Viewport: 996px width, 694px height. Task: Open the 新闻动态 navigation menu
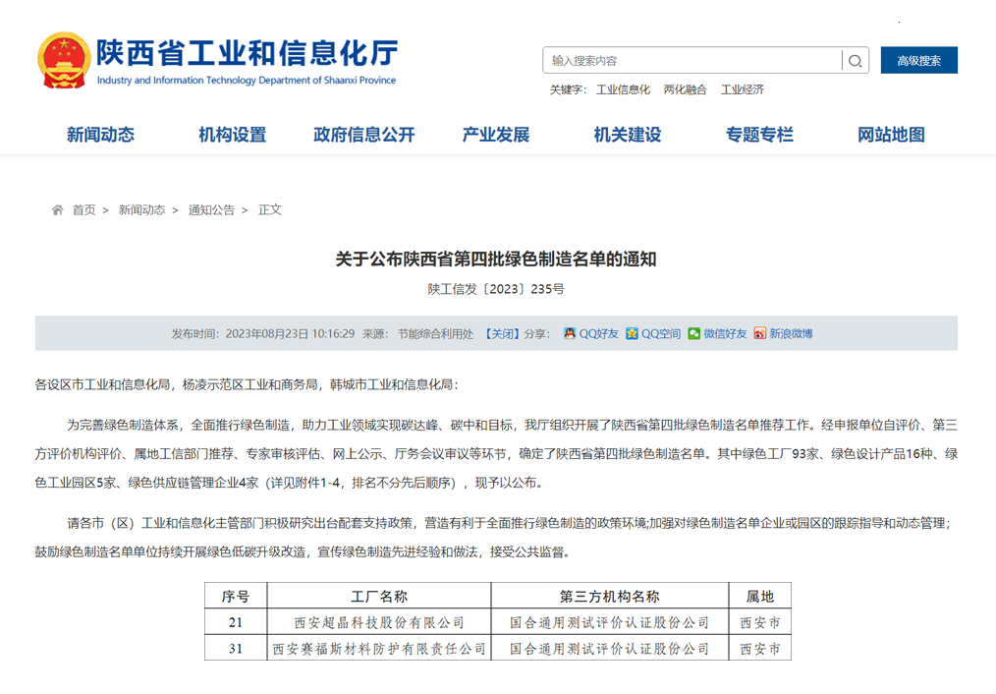100,136
